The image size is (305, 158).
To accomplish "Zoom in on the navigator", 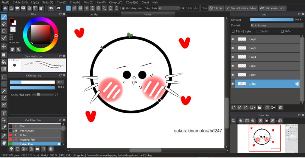I will [241, 121].
